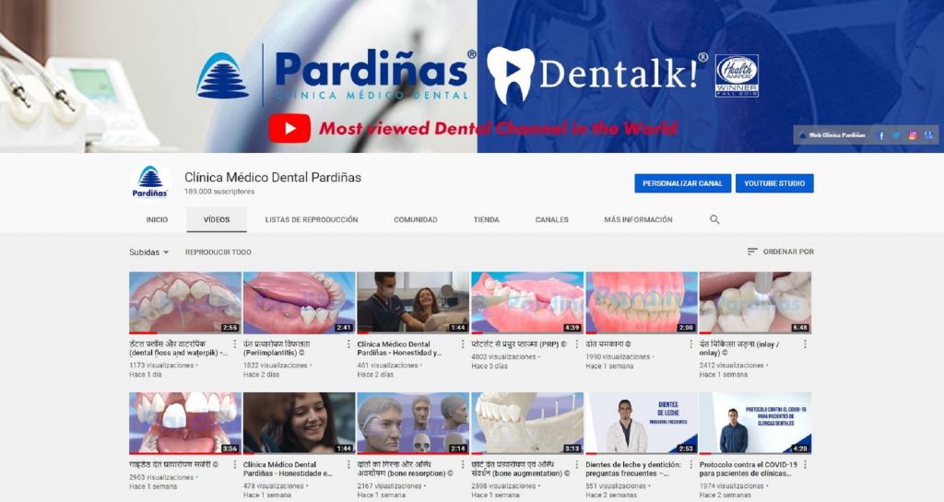
Task: Open the Tienda tab
Action: pyautogui.click(x=486, y=219)
